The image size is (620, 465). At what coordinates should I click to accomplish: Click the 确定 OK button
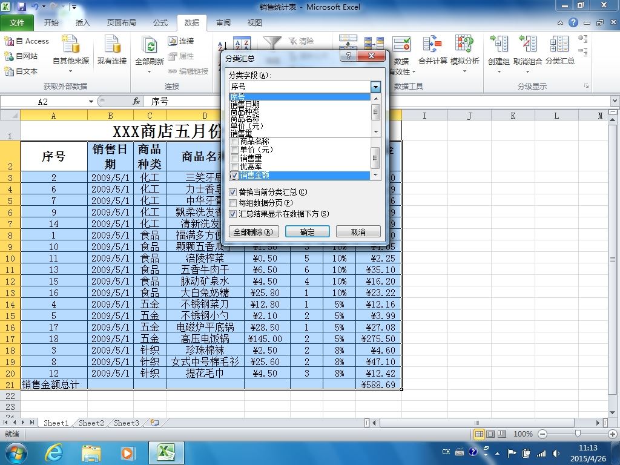307,232
